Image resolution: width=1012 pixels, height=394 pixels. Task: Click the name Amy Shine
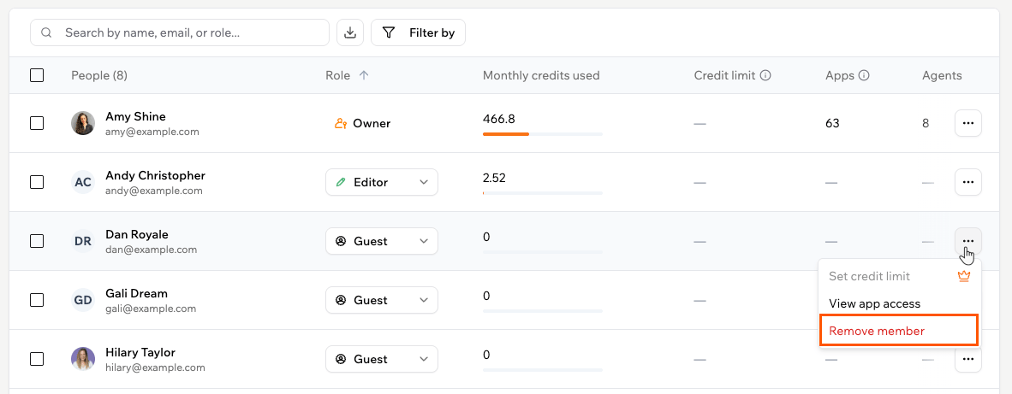(x=135, y=116)
